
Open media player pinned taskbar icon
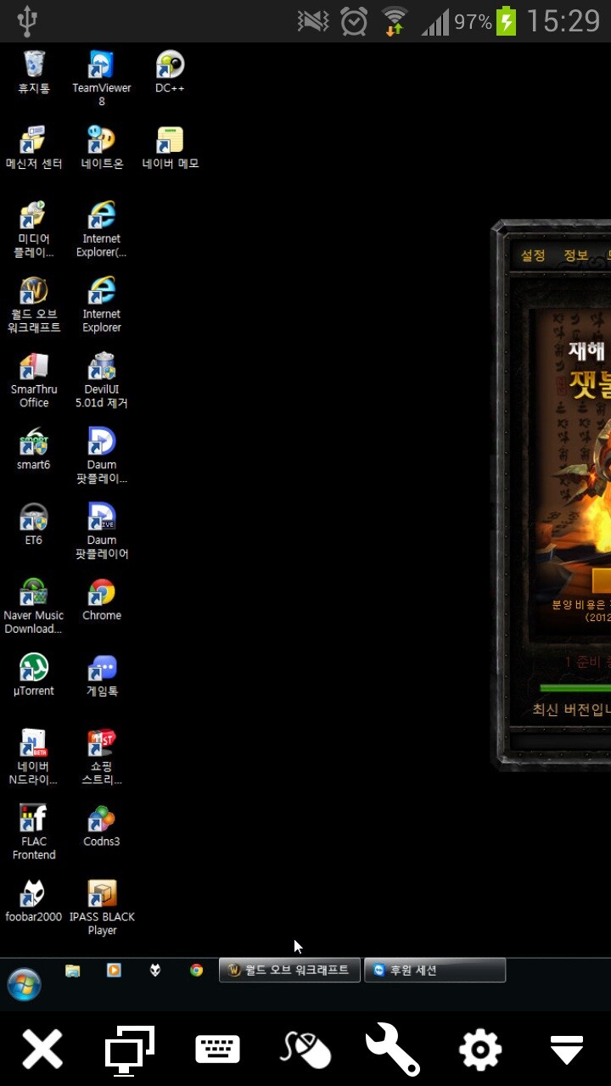(x=114, y=970)
